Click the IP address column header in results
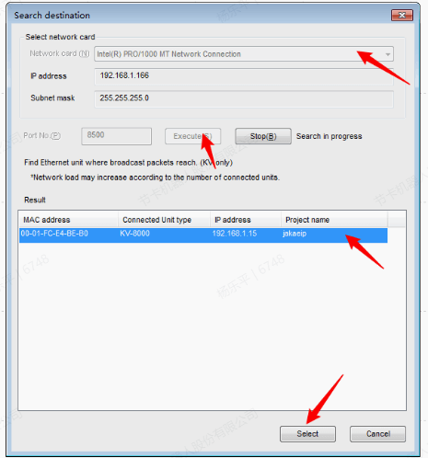 click(x=246, y=220)
